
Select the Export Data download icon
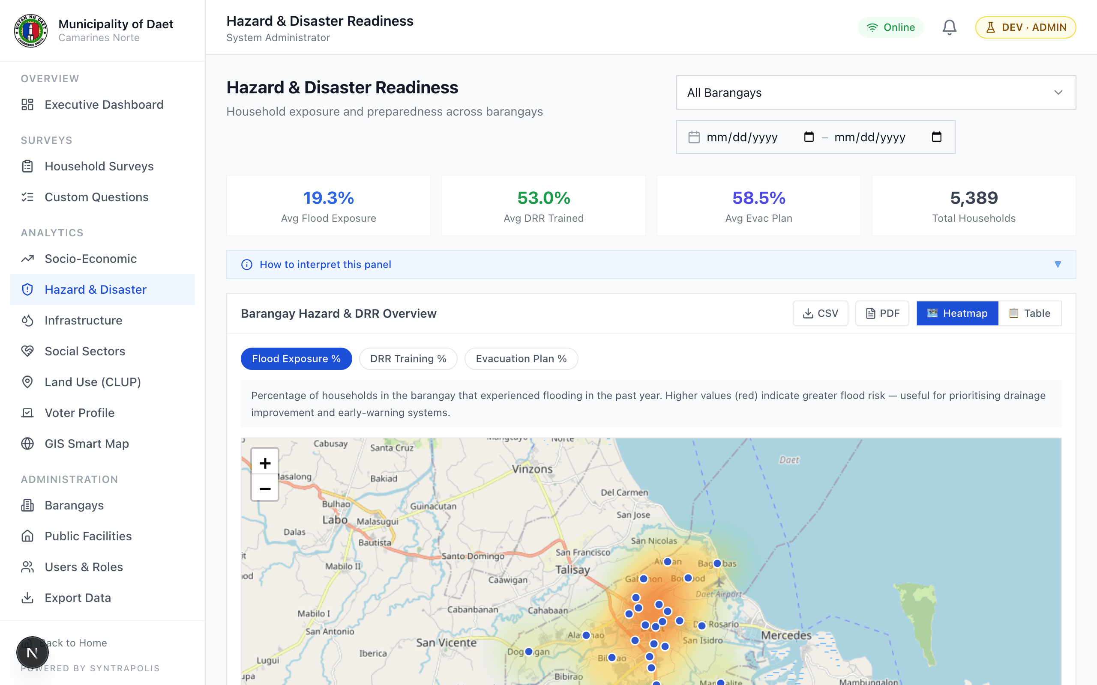28,598
